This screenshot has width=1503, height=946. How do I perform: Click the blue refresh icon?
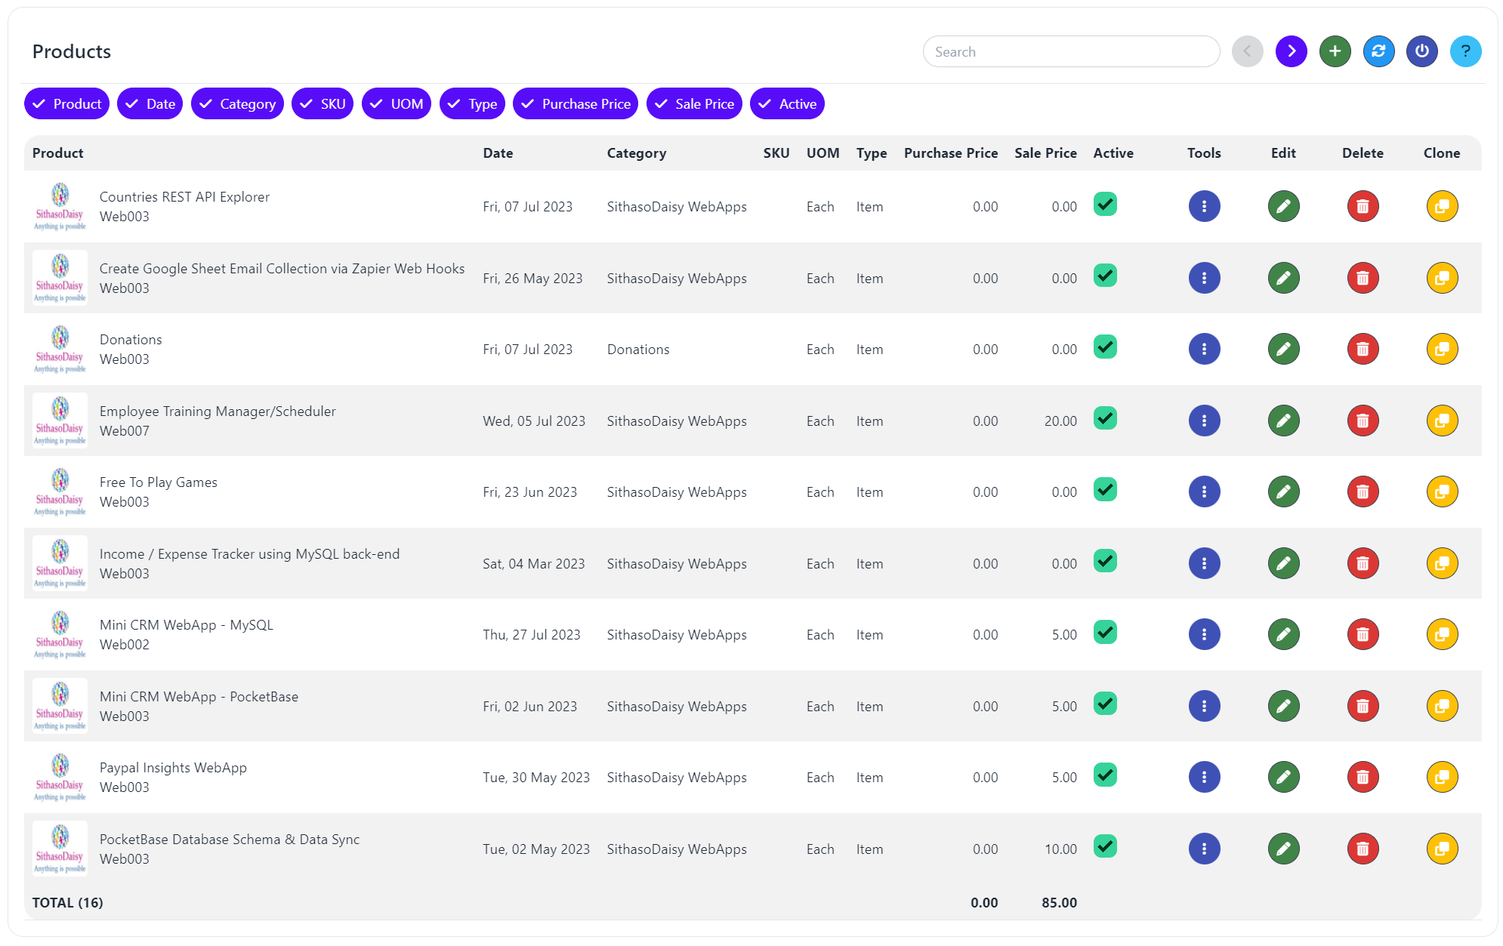click(x=1378, y=51)
